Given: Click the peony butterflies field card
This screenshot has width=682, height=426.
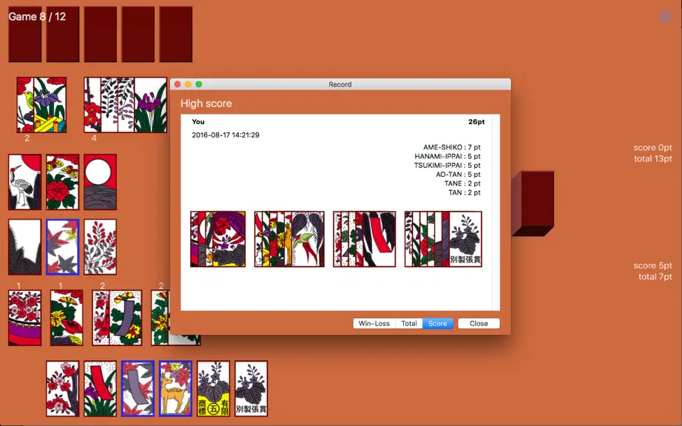Looking at the screenshot, I should click(63, 182).
